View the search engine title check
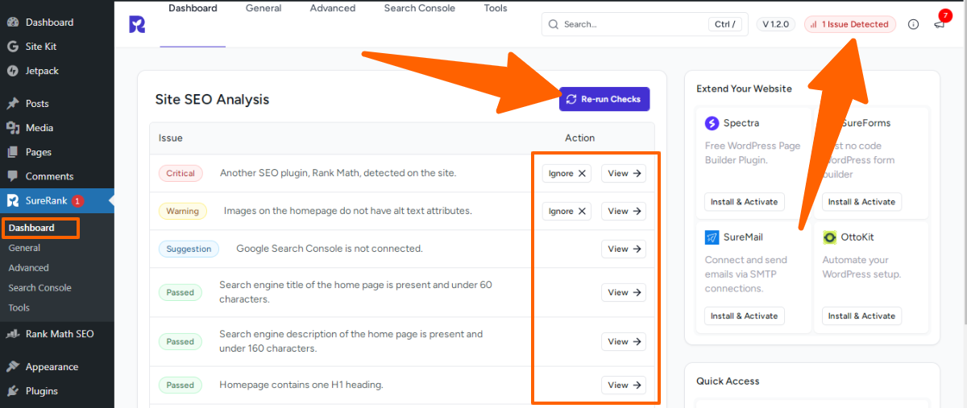Screen dimensions: 967x408 pyautogui.click(x=624, y=292)
